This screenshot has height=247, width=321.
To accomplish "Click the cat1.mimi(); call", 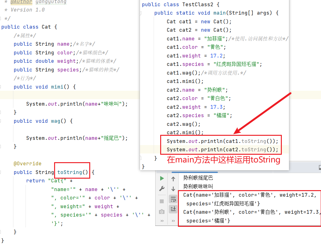I will coord(185,81).
